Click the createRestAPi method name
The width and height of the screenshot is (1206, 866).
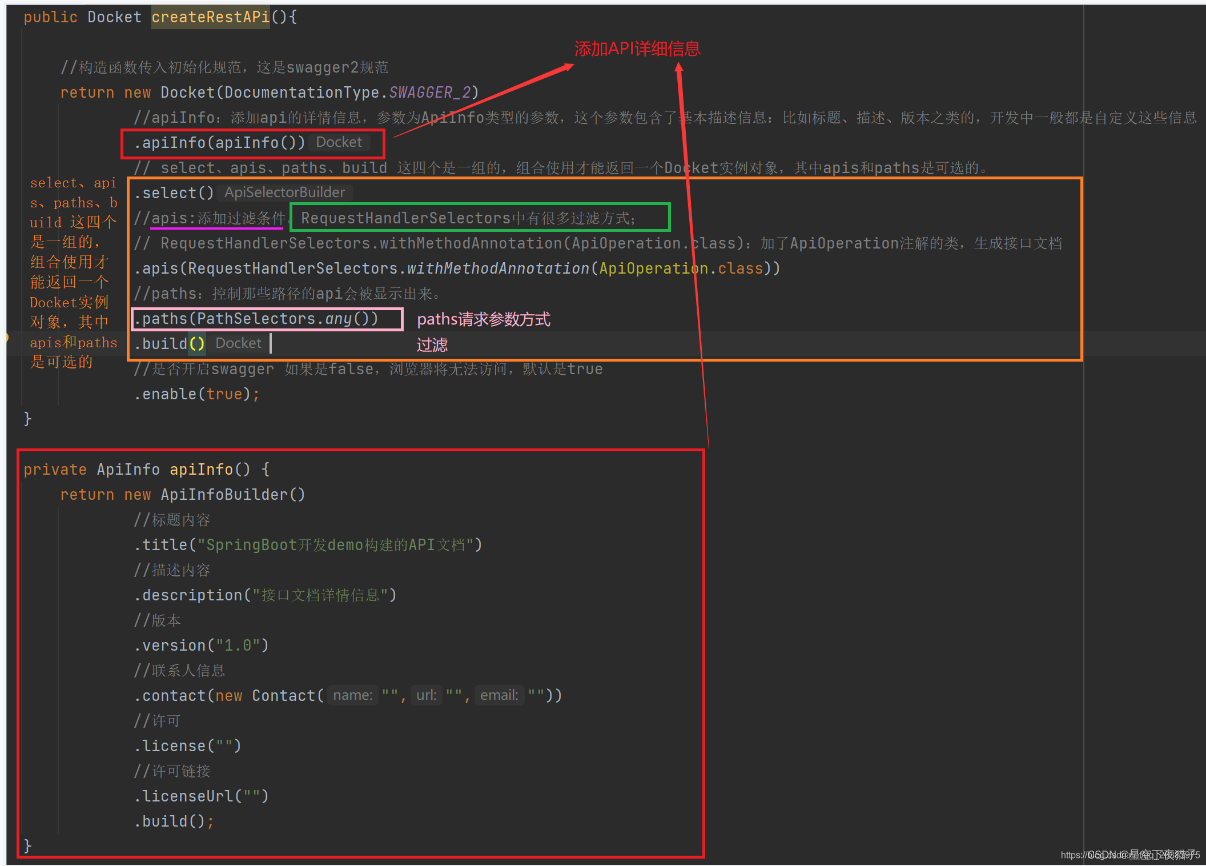[x=210, y=17]
